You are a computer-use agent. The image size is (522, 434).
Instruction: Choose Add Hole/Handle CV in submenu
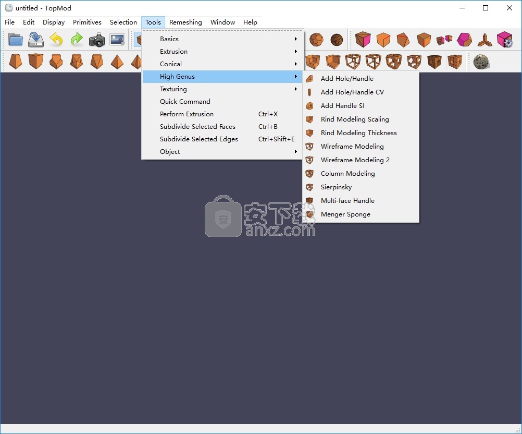[x=361, y=92]
